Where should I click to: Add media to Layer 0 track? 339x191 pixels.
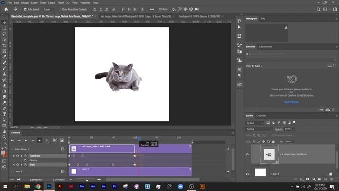click(x=228, y=171)
